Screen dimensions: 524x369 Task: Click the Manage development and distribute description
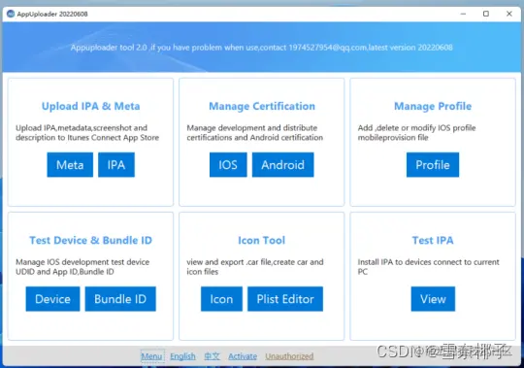pos(254,133)
